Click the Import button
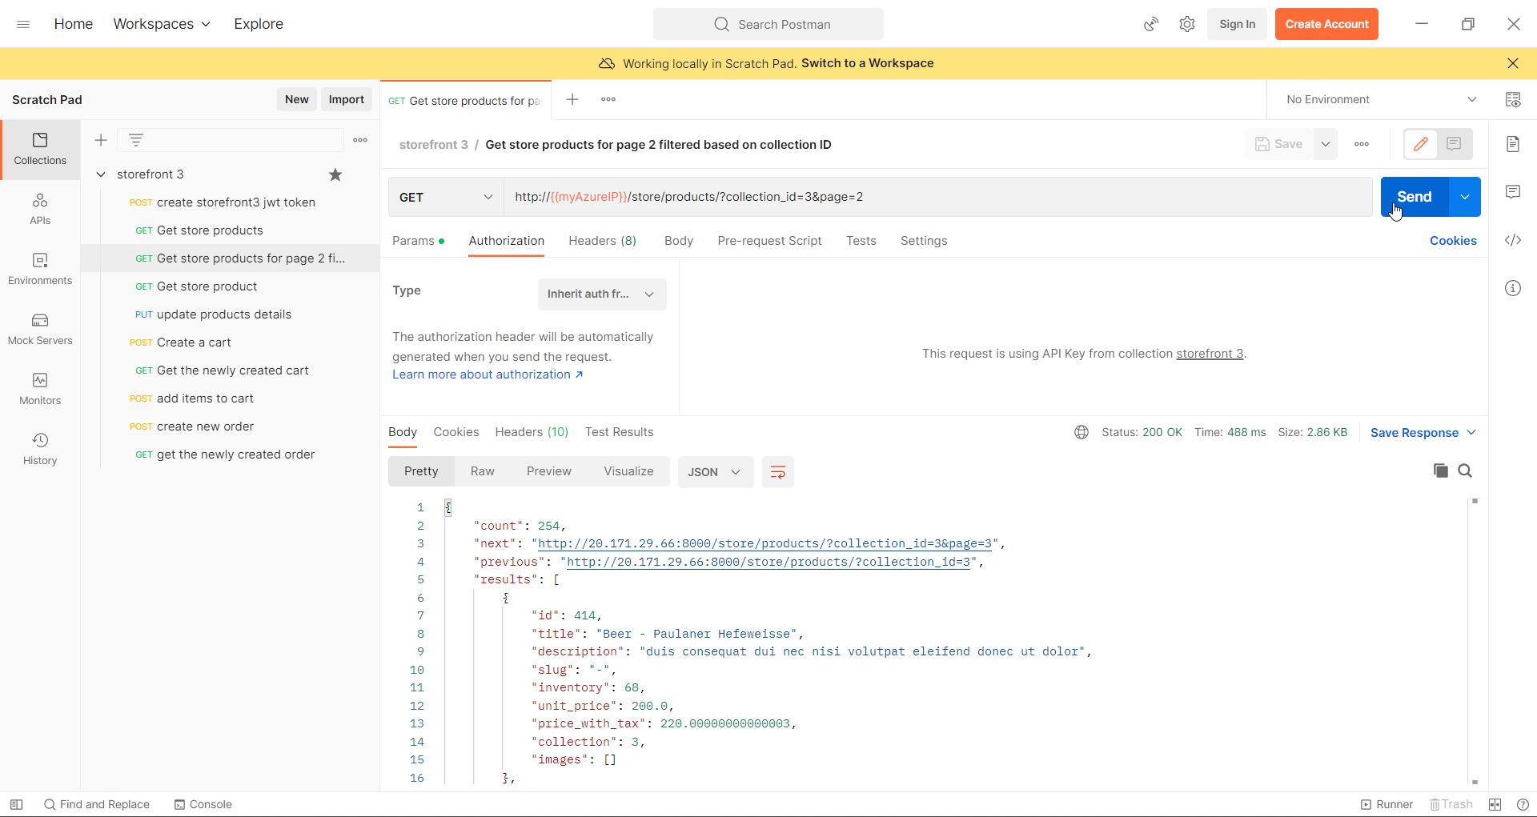 coord(347,99)
